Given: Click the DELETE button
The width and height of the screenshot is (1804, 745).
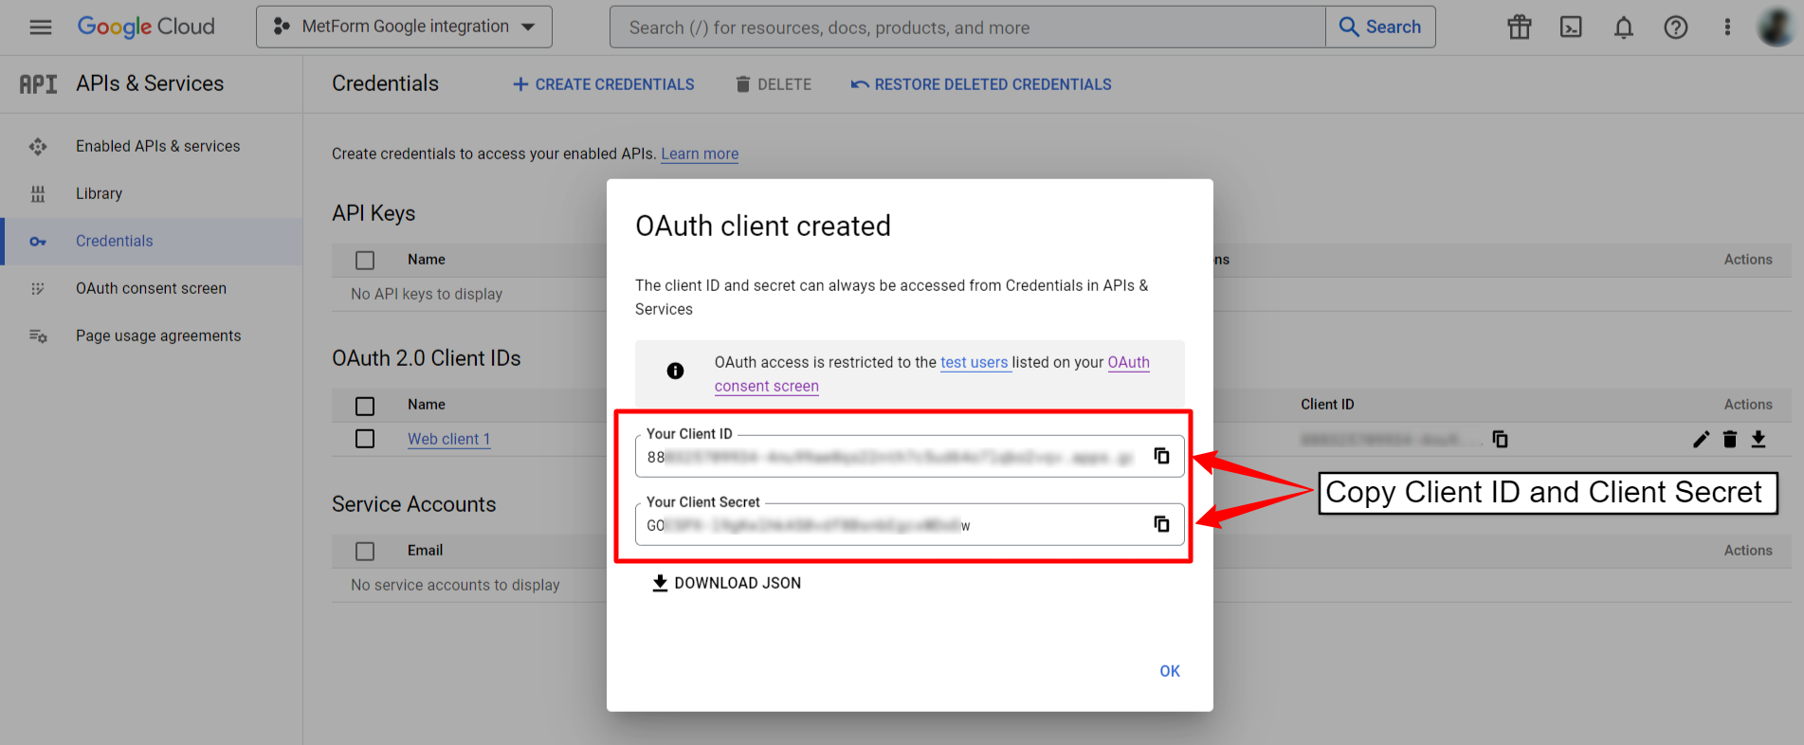Looking at the screenshot, I should tap(774, 84).
